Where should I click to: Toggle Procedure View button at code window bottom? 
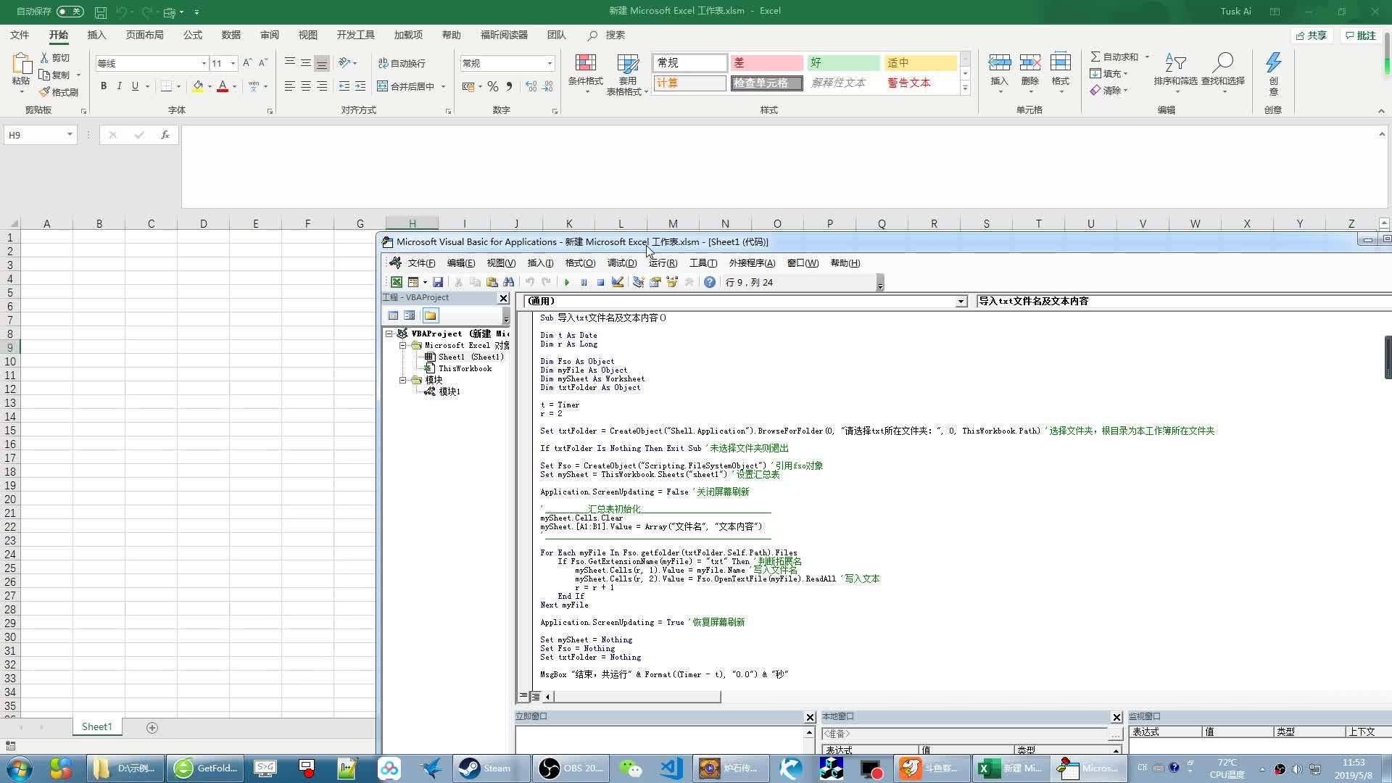pyautogui.click(x=523, y=697)
